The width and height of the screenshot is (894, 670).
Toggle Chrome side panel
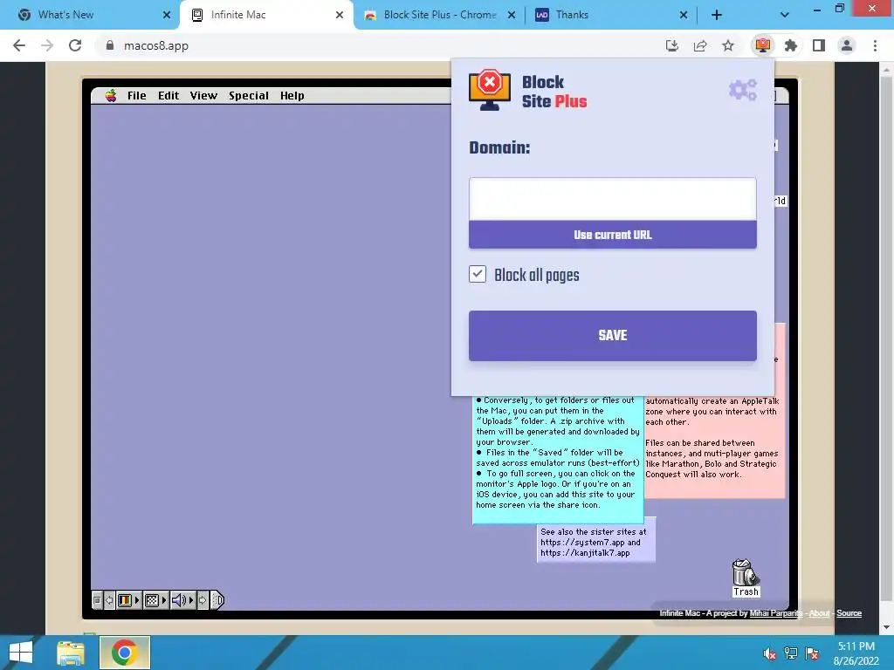pos(819,45)
